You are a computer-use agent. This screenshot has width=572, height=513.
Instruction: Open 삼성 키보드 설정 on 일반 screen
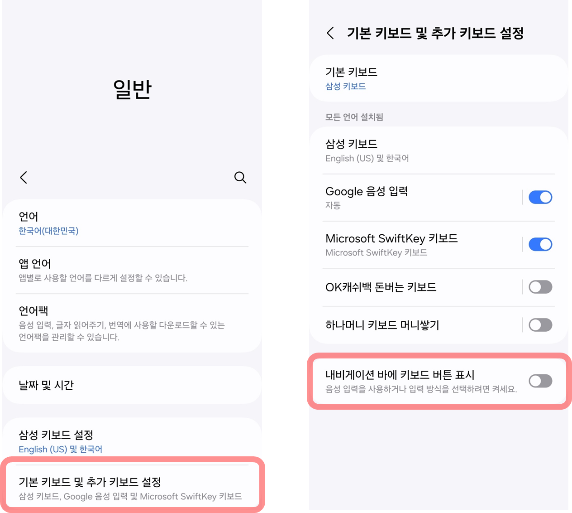(x=132, y=441)
